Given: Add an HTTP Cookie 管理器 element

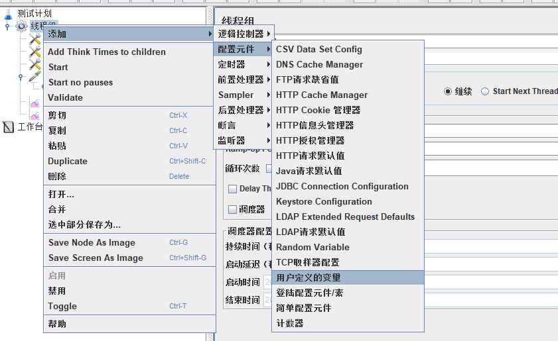Looking at the screenshot, I should pyautogui.click(x=318, y=110).
